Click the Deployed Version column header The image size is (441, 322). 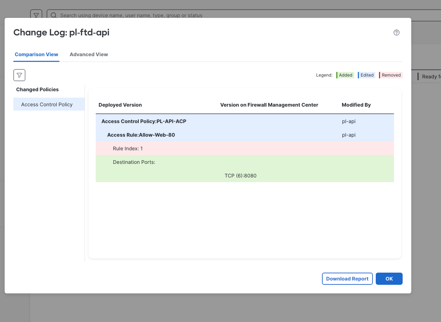pyautogui.click(x=120, y=105)
